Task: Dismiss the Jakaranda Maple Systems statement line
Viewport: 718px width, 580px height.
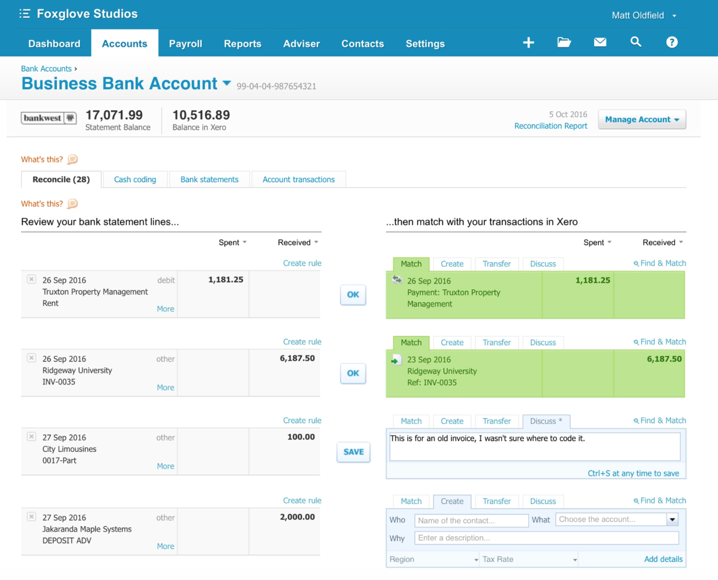Action: pyautogui.click(x=31, y=516)
